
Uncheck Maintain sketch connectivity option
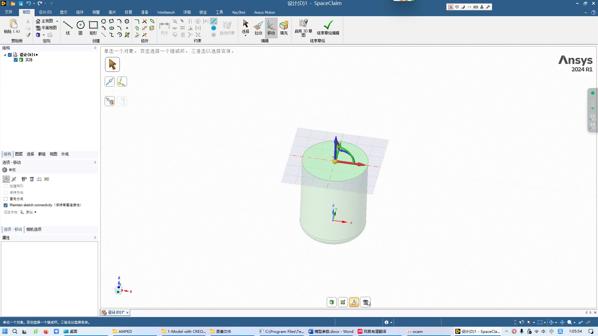pos(6,205)
